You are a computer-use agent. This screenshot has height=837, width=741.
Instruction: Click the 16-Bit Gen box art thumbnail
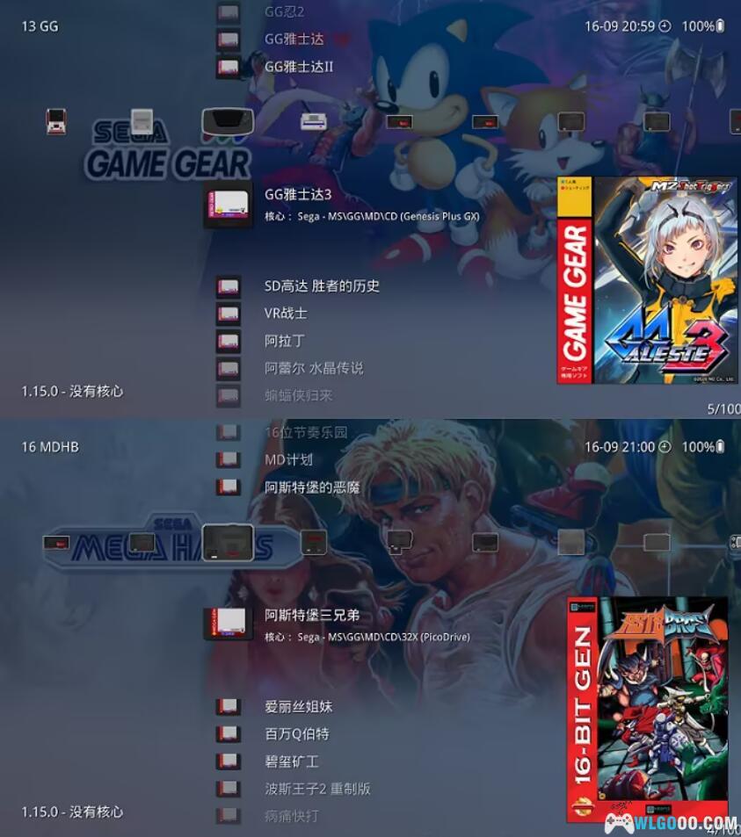click(x=647, y=709)
